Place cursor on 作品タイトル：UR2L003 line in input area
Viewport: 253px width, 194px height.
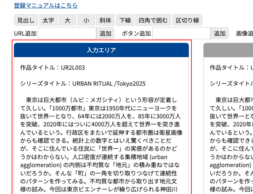coord(52,68)
